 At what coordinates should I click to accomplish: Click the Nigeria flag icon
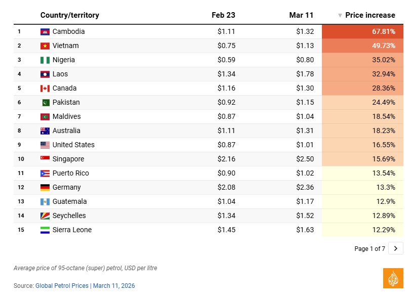[45, 60]
